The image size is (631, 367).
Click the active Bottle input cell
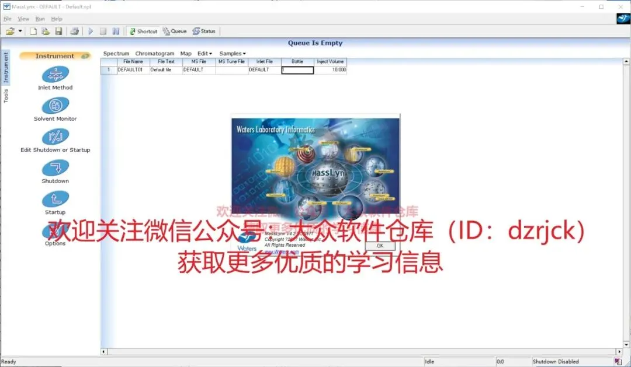[x=297, y=70]
